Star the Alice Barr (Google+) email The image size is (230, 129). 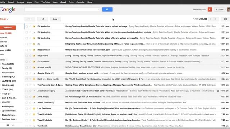[30, 91]
